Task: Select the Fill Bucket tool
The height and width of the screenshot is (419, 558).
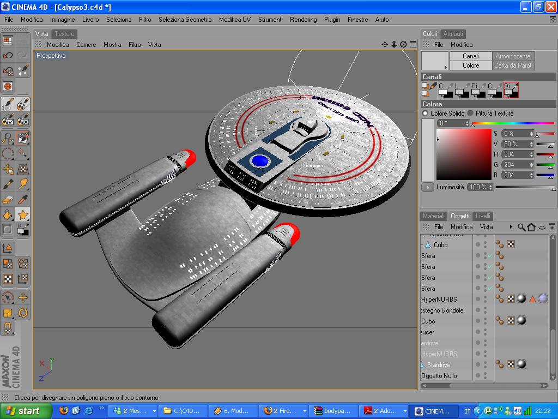Action: [8, 214]
